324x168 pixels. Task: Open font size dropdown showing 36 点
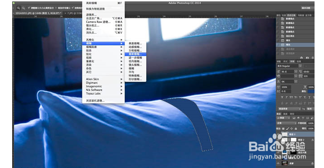296,72
